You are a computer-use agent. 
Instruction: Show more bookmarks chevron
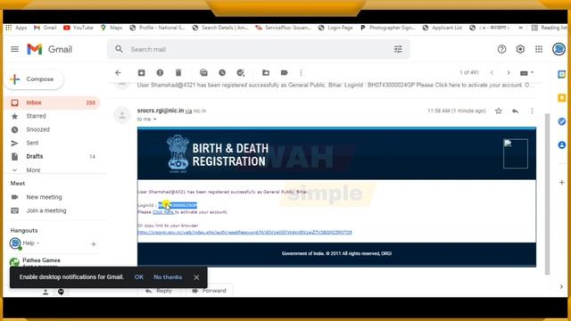pyautogui.click(x=520, y=28)
